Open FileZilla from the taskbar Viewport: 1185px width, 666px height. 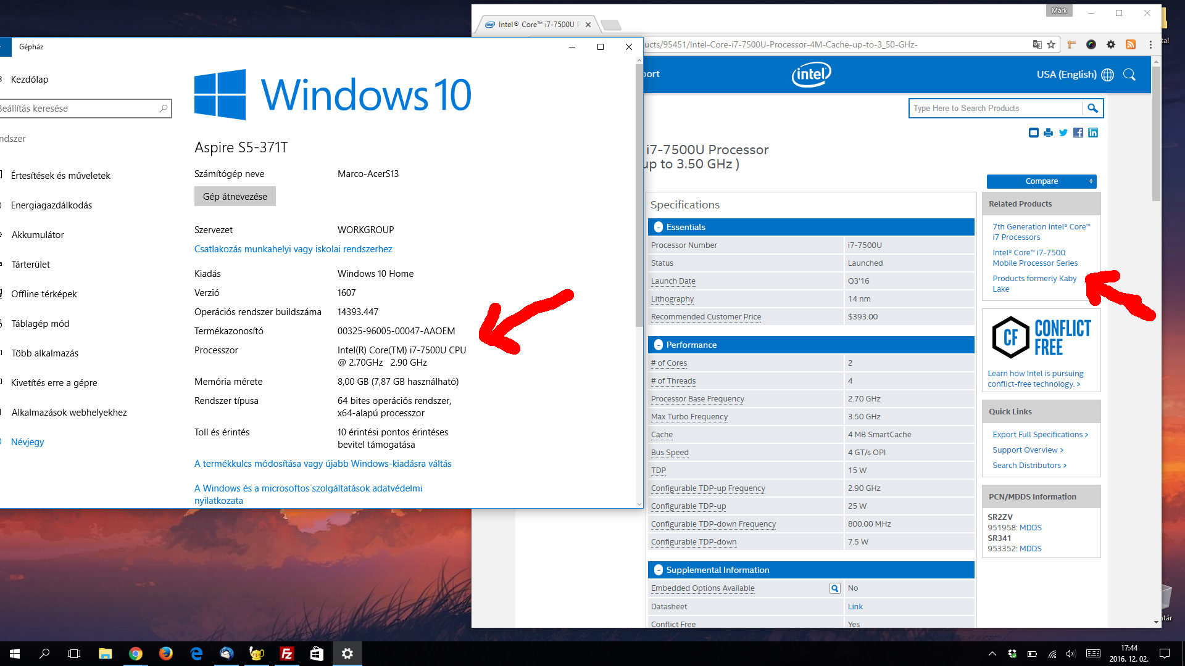click(x=287, y=654)
